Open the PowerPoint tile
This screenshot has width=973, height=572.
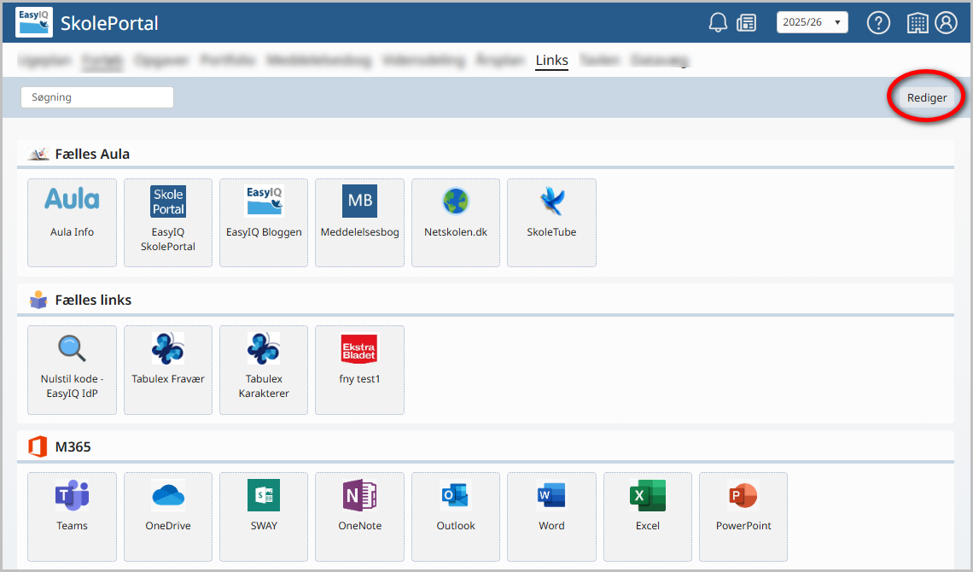(x=743, y=517)
